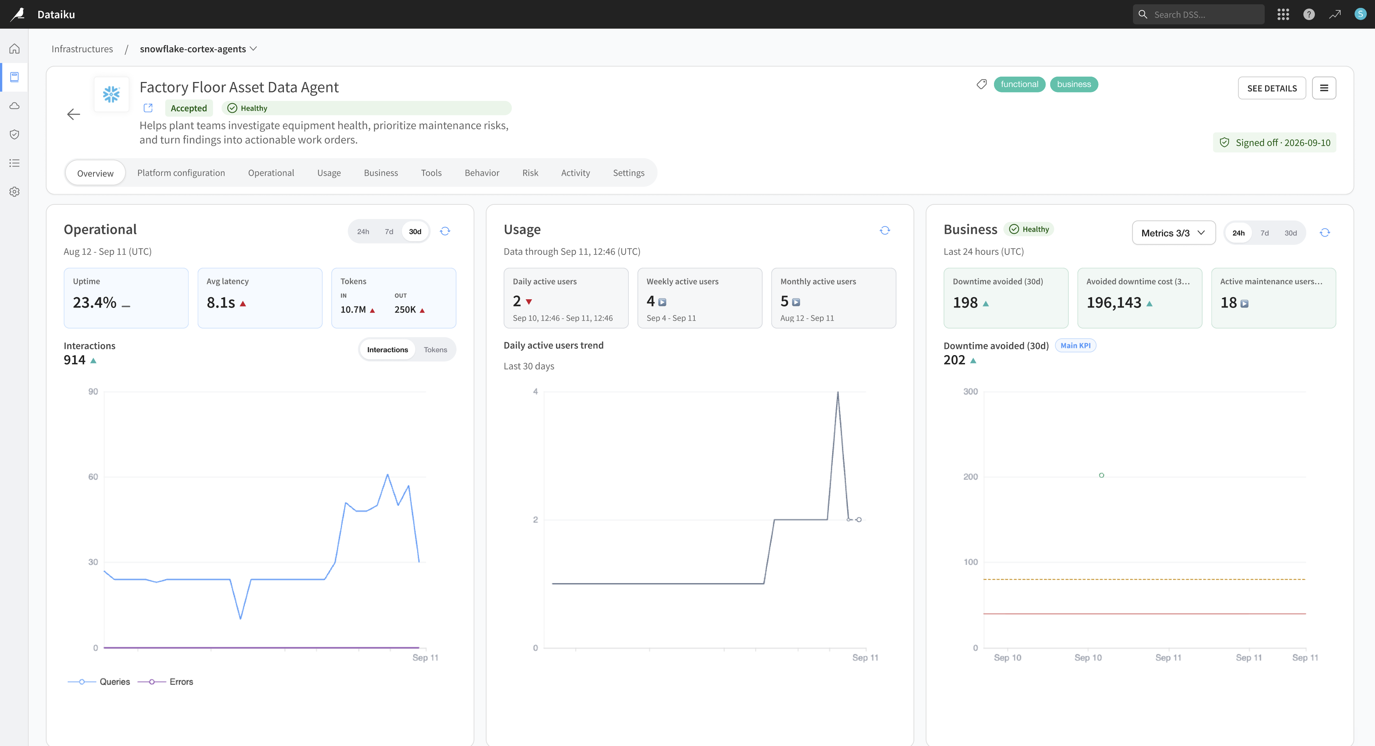Open the Metrics 3/3 dropdown
This screenshot has width=1375, height=746.
tap(1174, 233)
